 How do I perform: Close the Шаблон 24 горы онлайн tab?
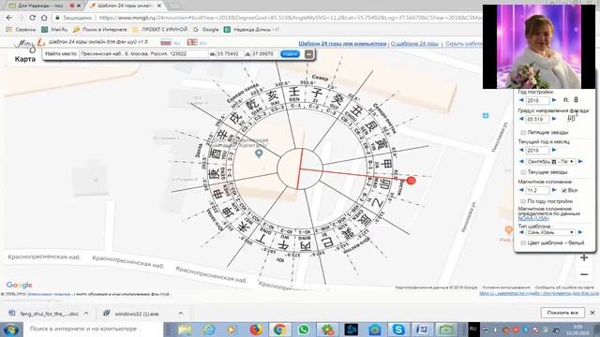(159, 6)
